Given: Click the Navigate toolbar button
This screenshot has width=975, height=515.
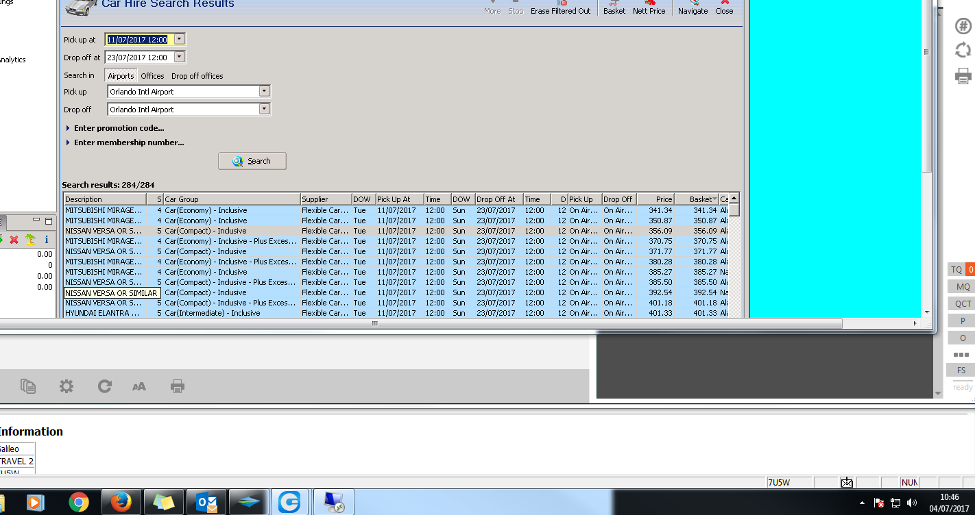Looking at the screenshot, I should click(x=693, y=8).
